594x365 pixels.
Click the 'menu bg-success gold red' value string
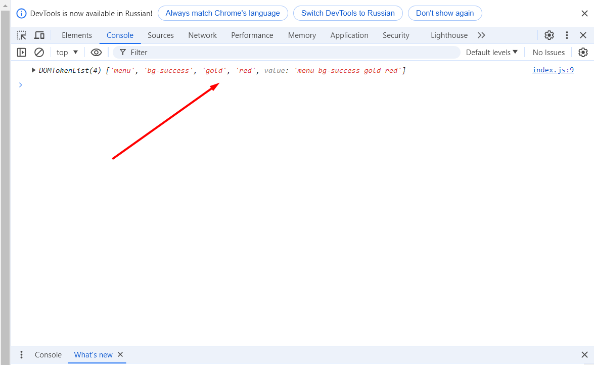coord(348,70)
